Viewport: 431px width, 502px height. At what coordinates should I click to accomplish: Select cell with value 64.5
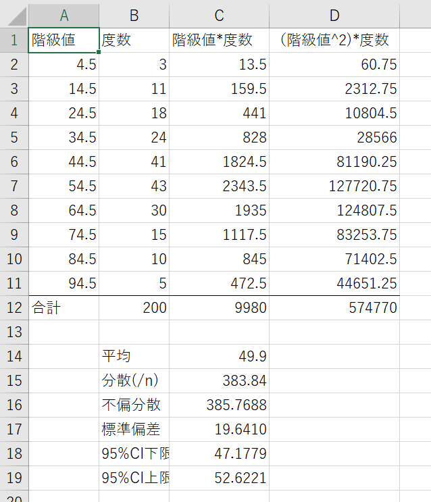(64, 210)
